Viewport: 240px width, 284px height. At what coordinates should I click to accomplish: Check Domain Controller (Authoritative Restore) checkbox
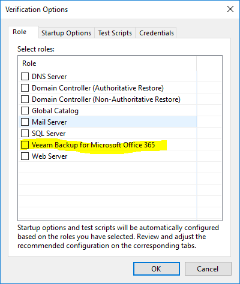pyautogui.click(x=25, y=87)
